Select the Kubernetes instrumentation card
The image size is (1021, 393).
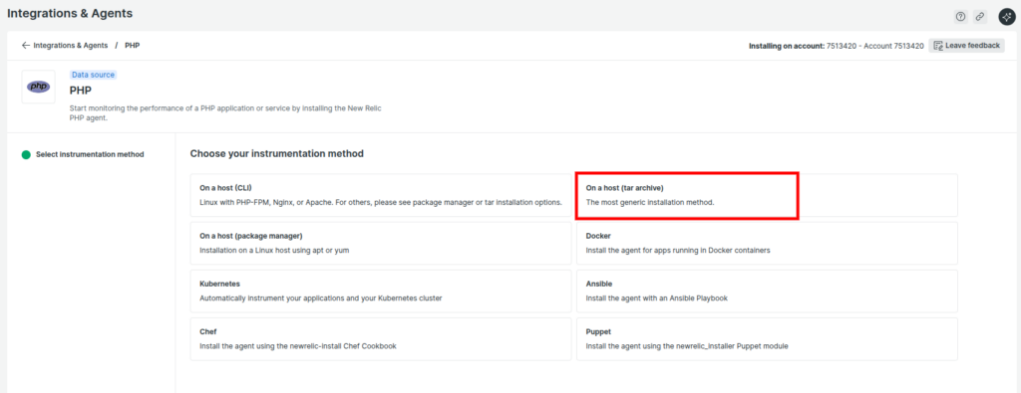click(381, 291)
